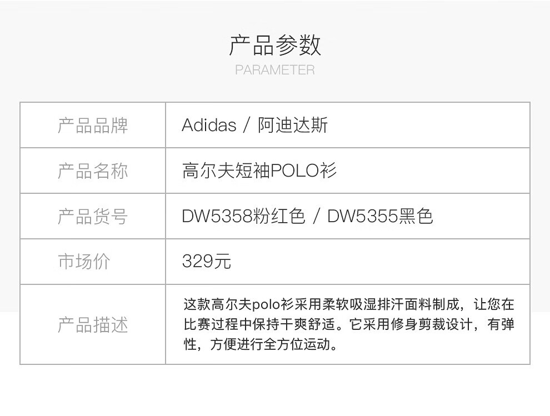Image resolution: width=550 pixels, height=416 pixels.
Task: Click the description line ending 全方位运动
Action: pos(261,344)
